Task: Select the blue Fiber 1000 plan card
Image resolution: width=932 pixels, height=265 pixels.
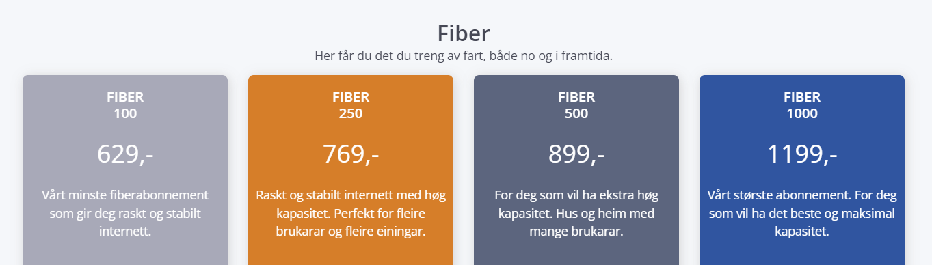Action: [x=802, y=170]
